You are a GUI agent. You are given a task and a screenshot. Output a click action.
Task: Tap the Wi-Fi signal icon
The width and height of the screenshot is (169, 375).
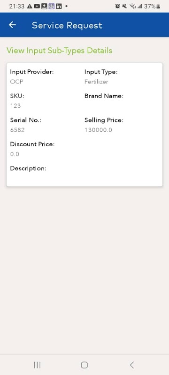pyautogui.click(x=132, y=7)
